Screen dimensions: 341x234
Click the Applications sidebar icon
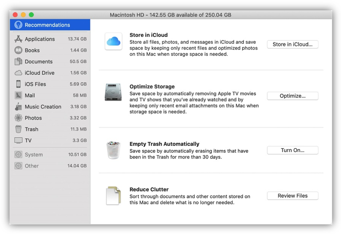(18, 39)
